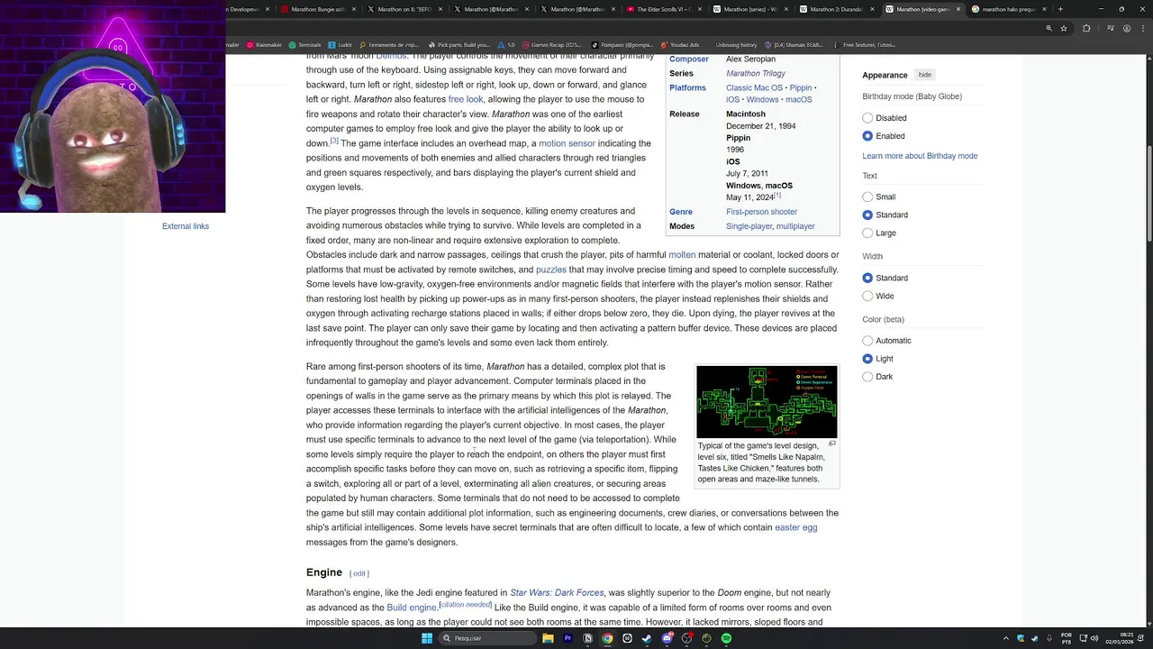
Task: Open the Rainmaker bookmark
Action: 264,44
